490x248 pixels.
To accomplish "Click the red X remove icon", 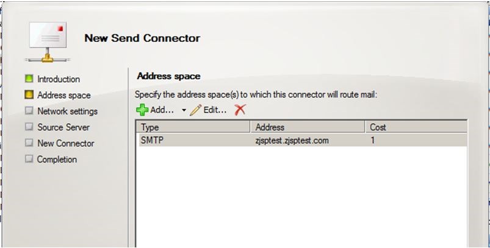I will point(240,110).
